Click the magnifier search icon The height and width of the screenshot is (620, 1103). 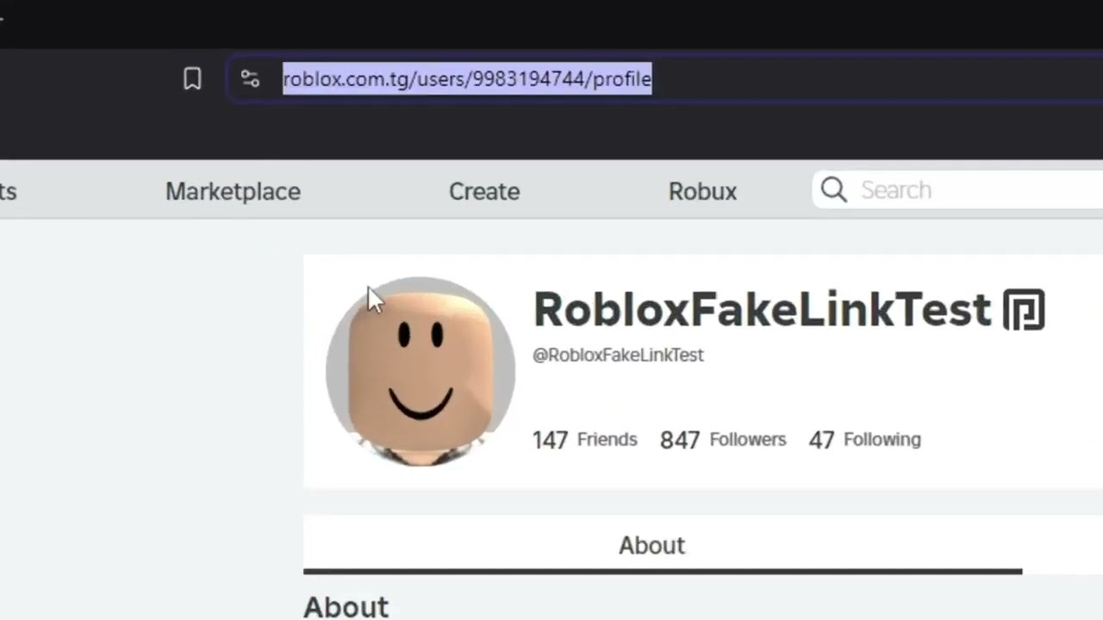point(833,189)
